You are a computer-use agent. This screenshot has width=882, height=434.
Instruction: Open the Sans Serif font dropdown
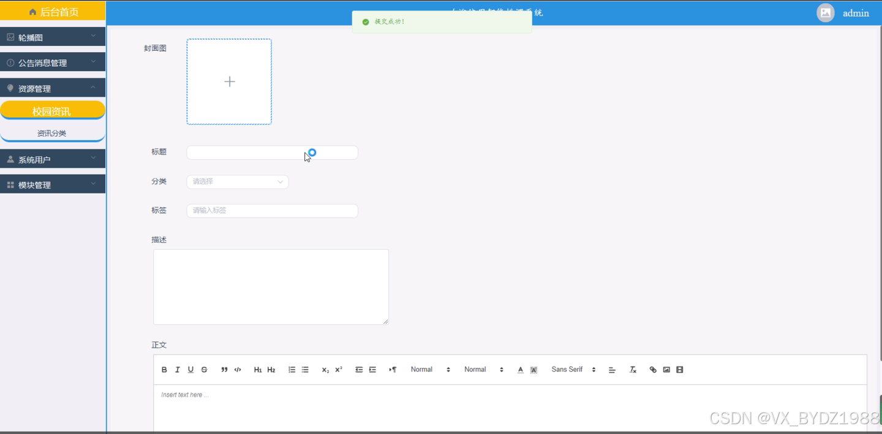tap(574, 370)
